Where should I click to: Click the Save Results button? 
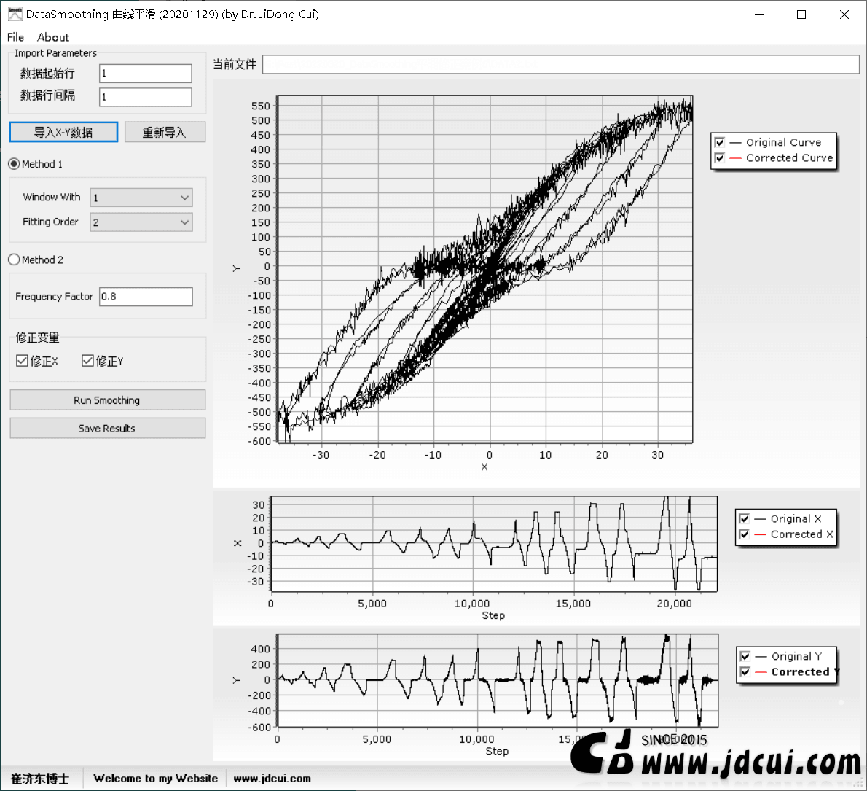click(x=107, y=428)
